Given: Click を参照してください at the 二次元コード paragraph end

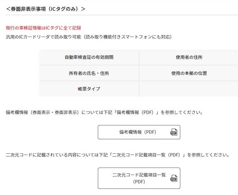Looking at the screenshot, I should [207, 155].
